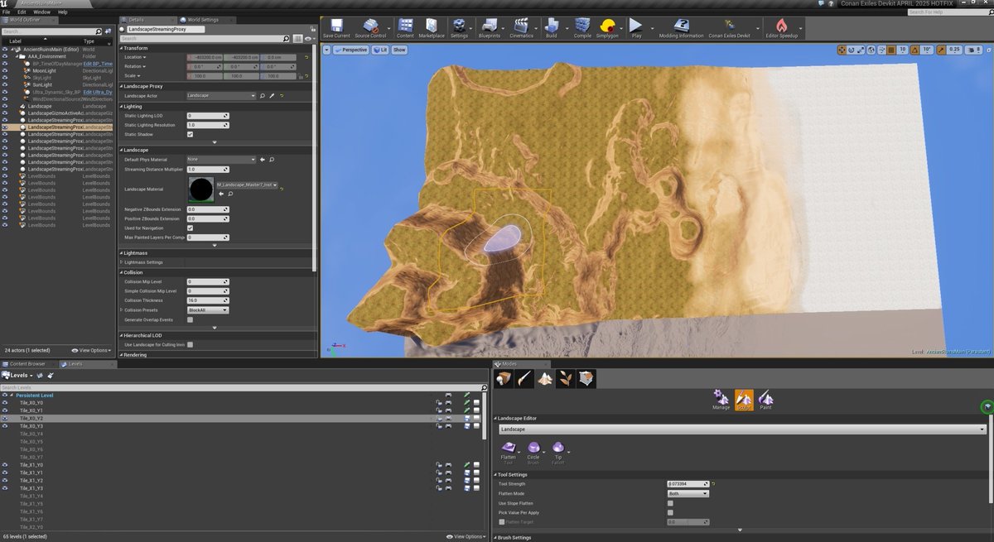Click Edit BP_Time link in outliner
The image size is (994, 542).
98,63
